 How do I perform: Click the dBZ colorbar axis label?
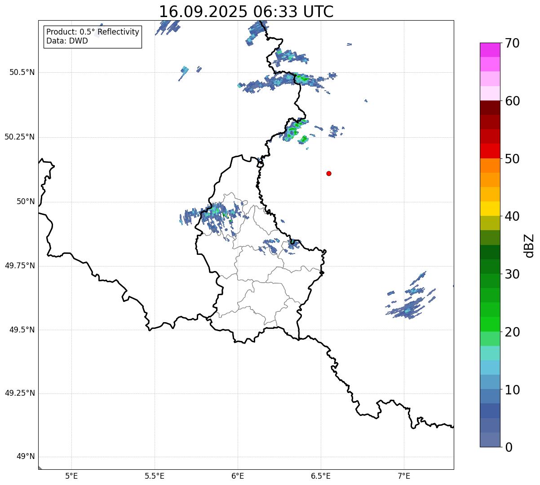529,245
